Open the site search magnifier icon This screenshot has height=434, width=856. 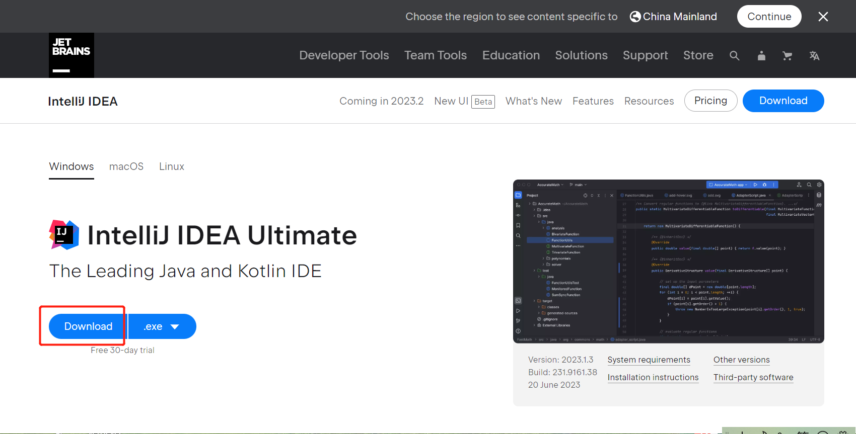(735, 56)
